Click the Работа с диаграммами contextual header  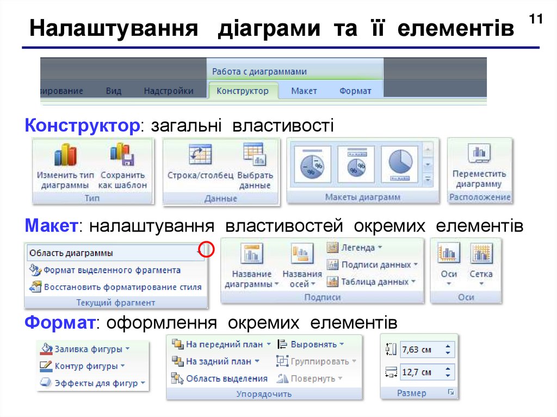coord(259,71)
